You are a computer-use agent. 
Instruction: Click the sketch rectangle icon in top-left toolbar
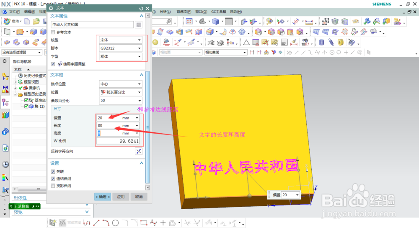click(x=7, y=32)
